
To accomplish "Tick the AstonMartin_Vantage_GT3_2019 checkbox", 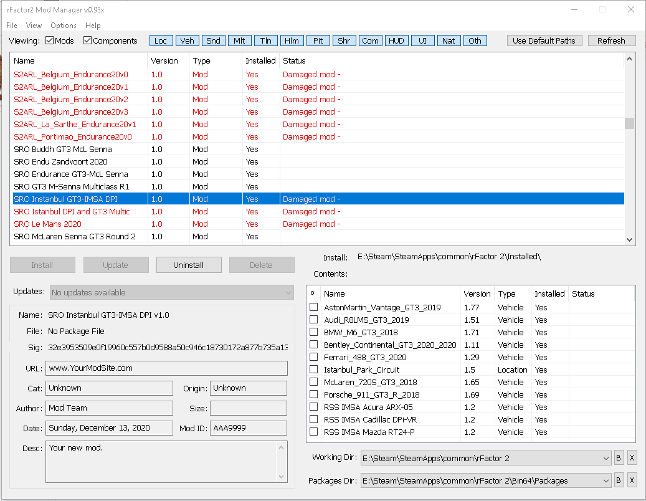I will pos(313,307).
